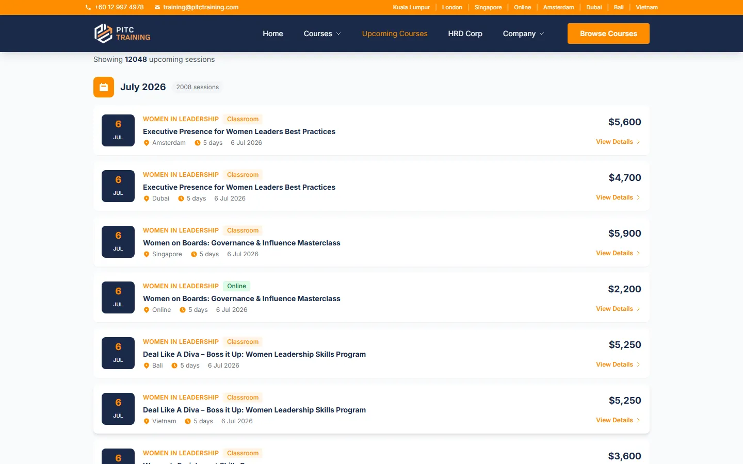Click location pin icon in Online session row

147,310
